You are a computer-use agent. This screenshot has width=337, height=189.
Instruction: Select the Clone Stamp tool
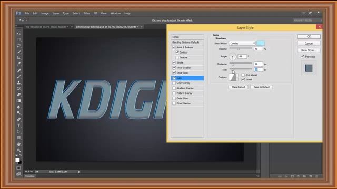[x=19, y=82]
